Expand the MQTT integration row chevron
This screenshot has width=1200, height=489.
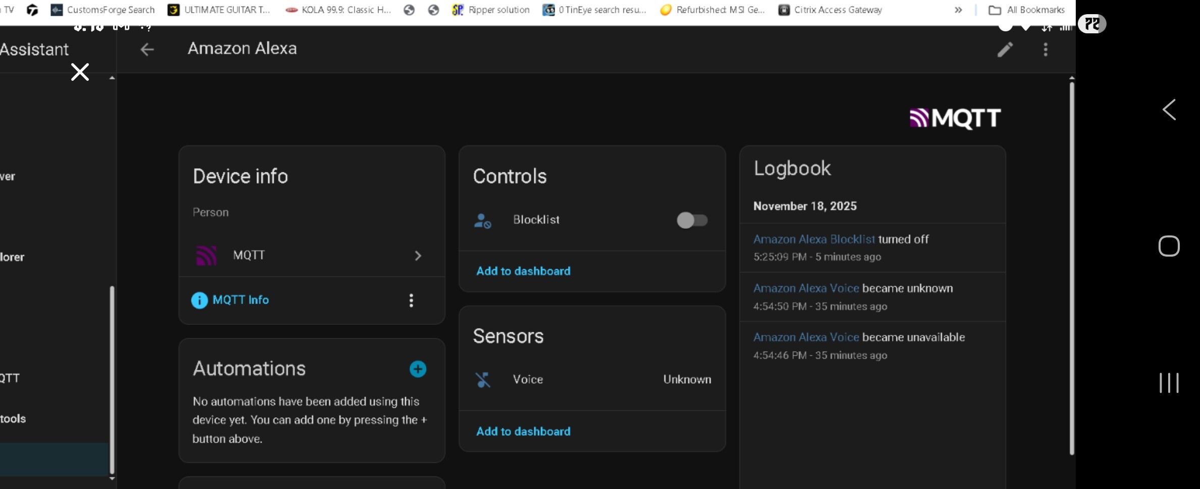418,256
